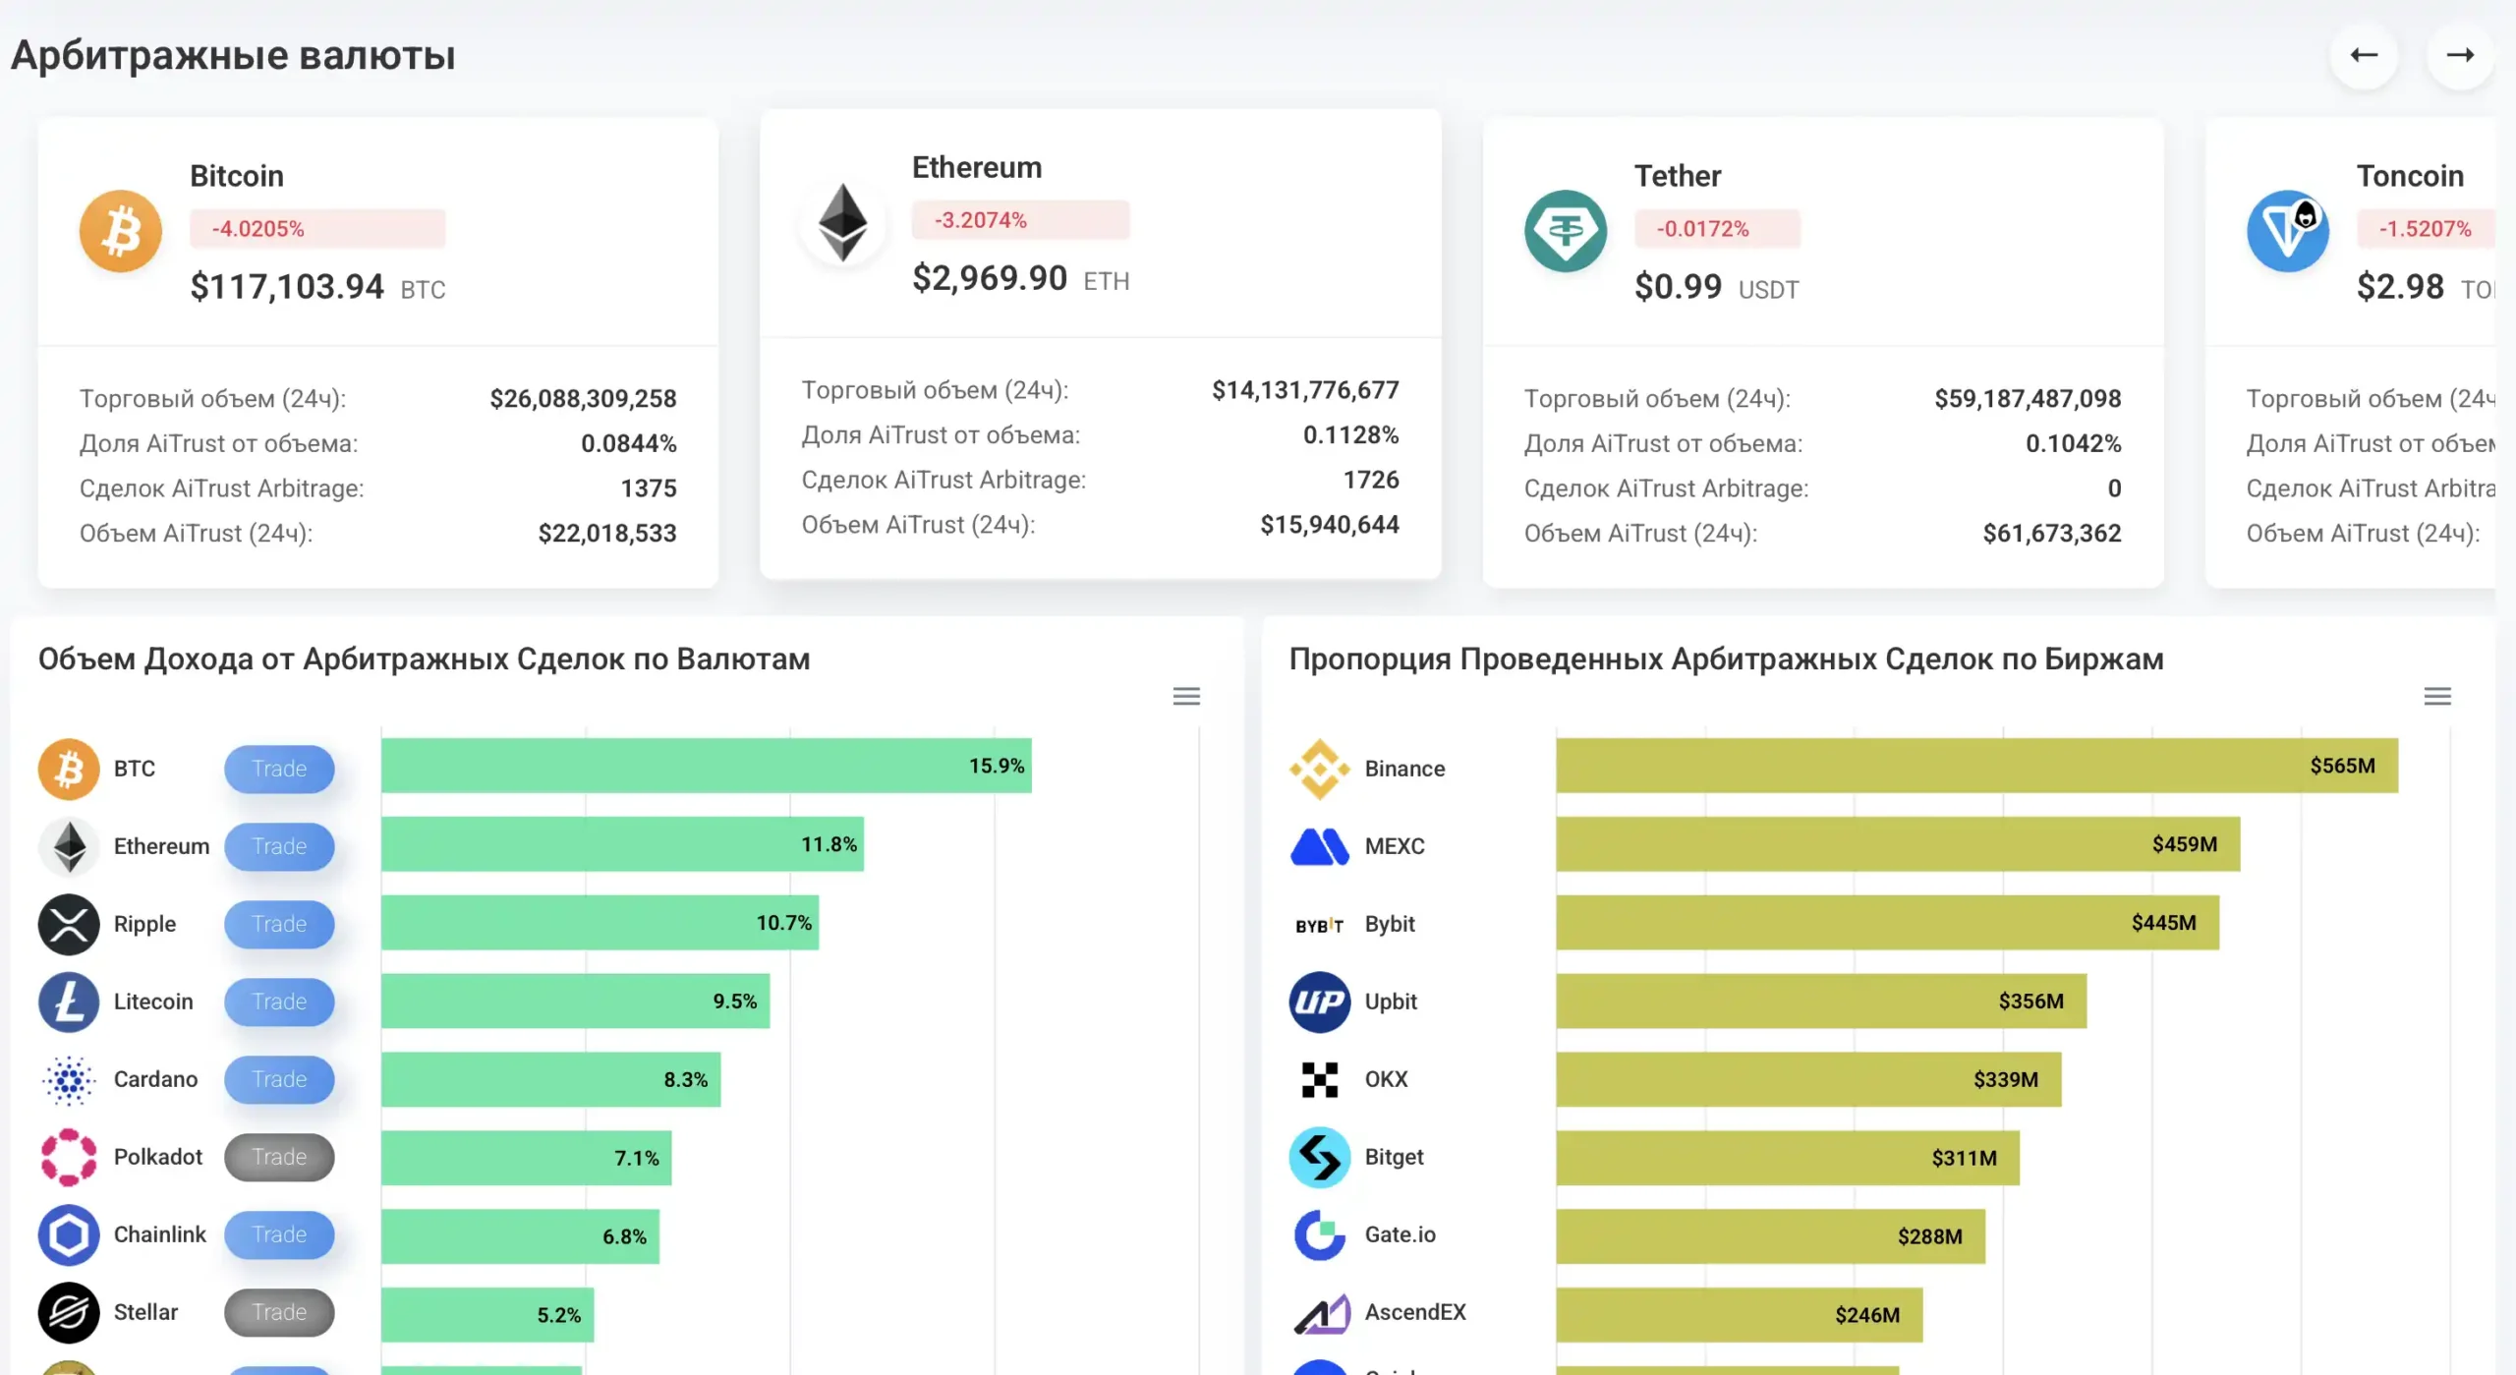This screenshot has height=1375, width=2516.
Task: Click the previous arrow in the currency carousel
Action: 2364,55
